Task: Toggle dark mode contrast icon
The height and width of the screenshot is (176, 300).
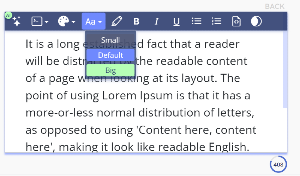Action: (x=256, y=21)
